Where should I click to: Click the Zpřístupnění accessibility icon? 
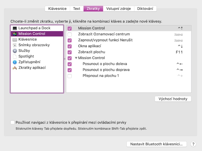(15, 62)
